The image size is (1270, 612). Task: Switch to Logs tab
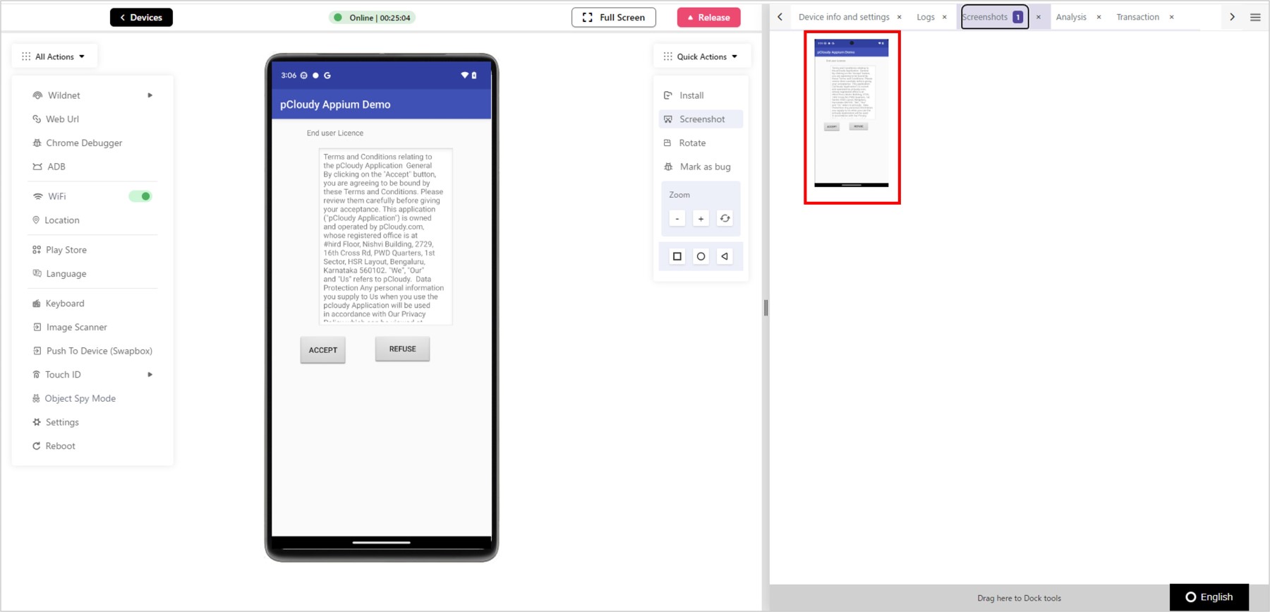click(926, 17)
